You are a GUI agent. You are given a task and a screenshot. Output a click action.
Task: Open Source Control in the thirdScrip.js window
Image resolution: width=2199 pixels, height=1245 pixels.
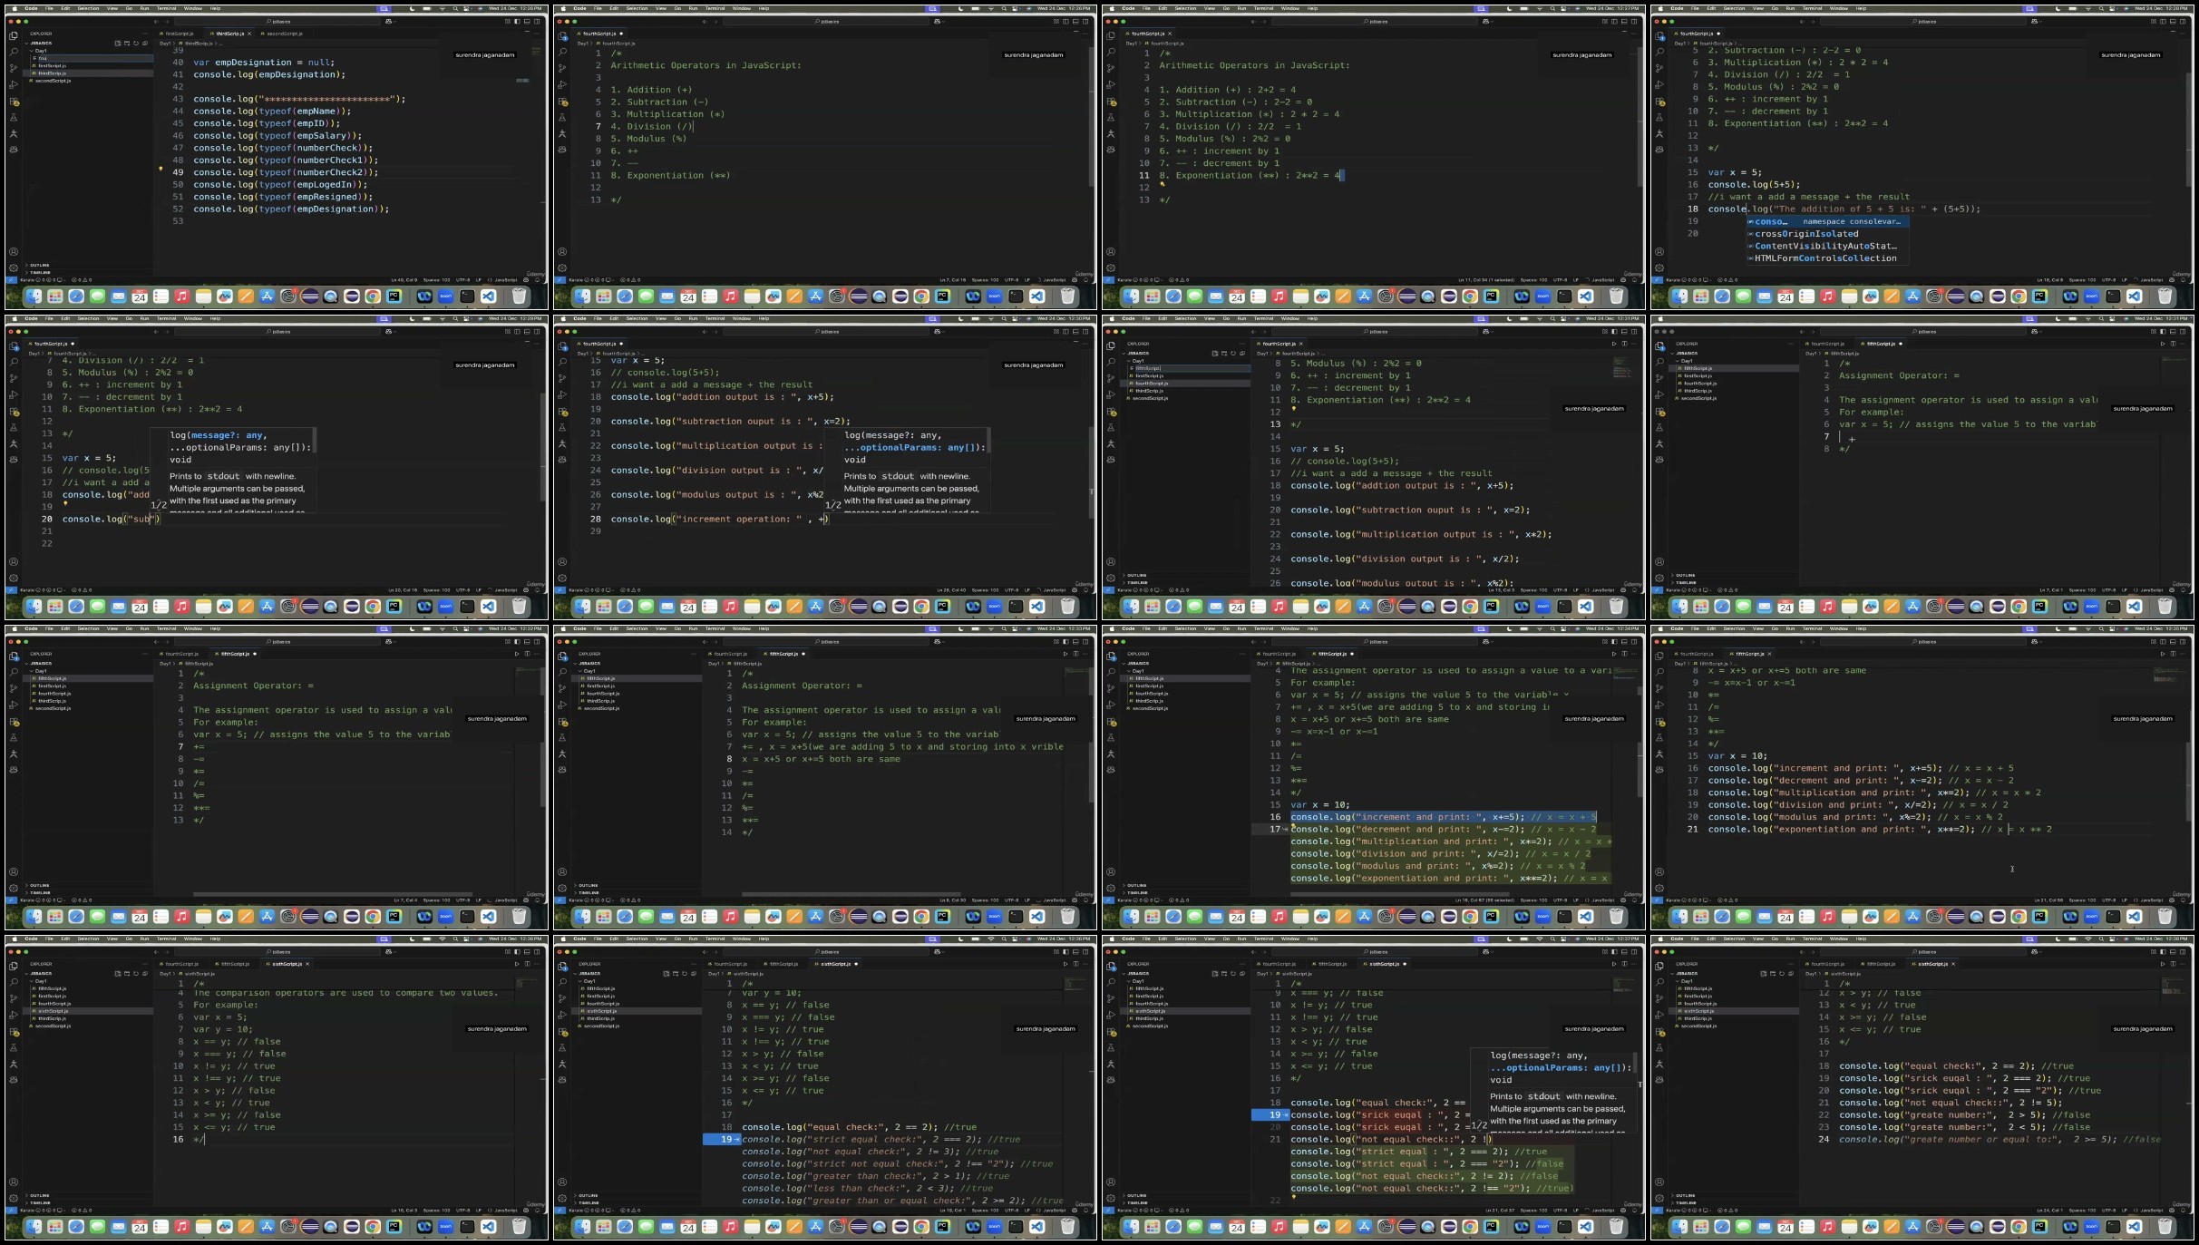pyautogui.click(x=14, y=68)
